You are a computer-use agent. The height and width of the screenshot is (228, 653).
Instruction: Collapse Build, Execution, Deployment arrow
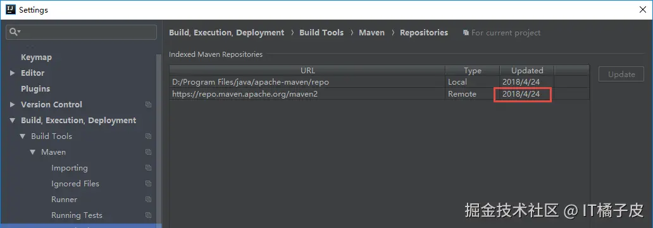click(13, 120)
